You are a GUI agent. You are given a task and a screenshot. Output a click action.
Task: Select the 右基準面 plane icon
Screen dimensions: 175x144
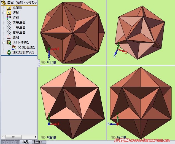9,32
